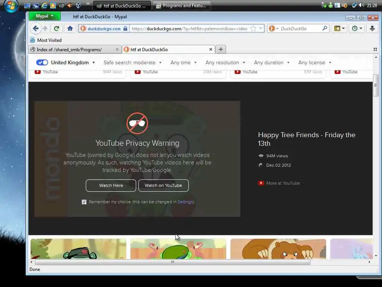Click the YouTube source on 24M views card
The width and height of the screenshot is (382, 287).
(146, 72)
